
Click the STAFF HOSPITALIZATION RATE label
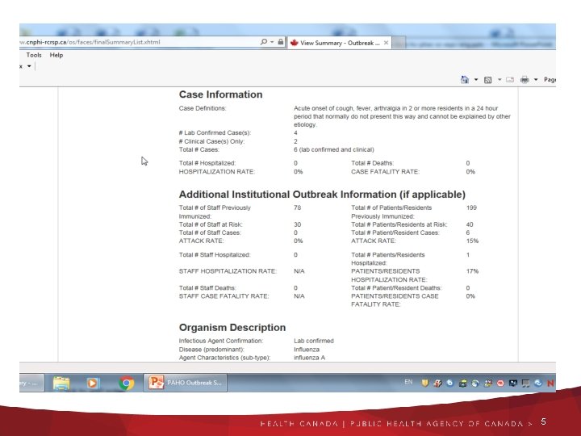pos(228,271)
